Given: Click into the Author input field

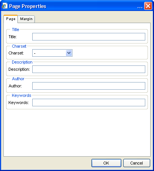Looking at the screenshot, I should click(89, 86).
